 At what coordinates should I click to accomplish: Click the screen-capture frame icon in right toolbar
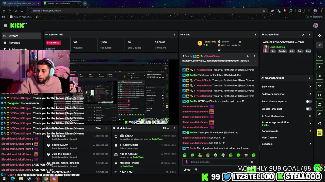pyautogui.click(x=320, y=57)
